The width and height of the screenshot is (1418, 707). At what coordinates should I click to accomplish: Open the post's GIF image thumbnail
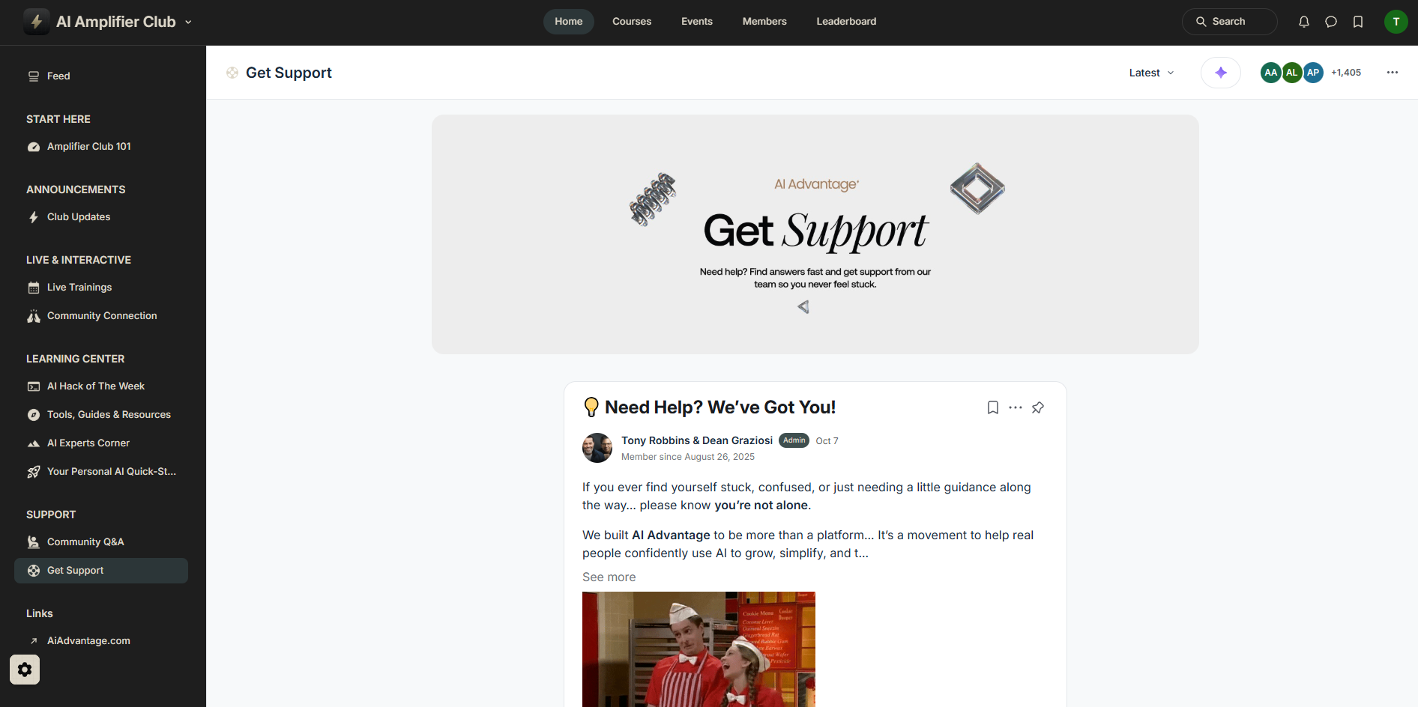(699, 649)
